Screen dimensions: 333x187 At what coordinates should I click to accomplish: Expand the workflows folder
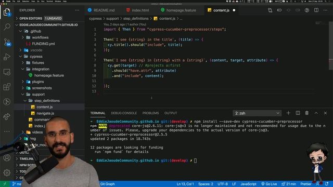(23, 37)
